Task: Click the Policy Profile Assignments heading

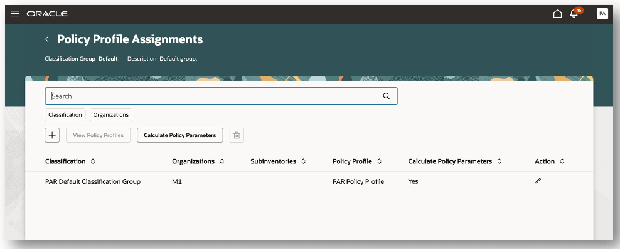Action: coord(130,39)
